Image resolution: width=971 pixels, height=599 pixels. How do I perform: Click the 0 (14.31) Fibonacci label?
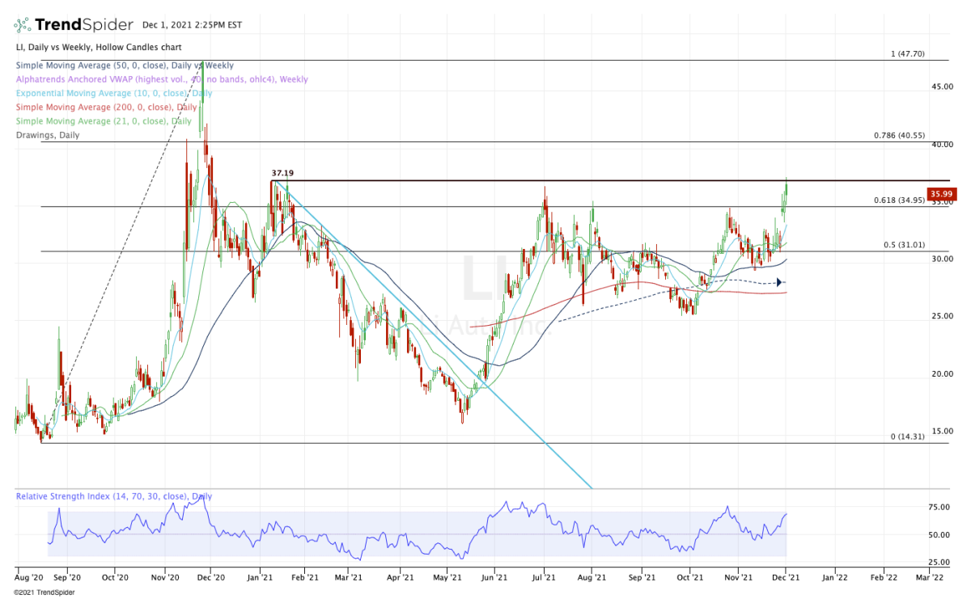907,437
